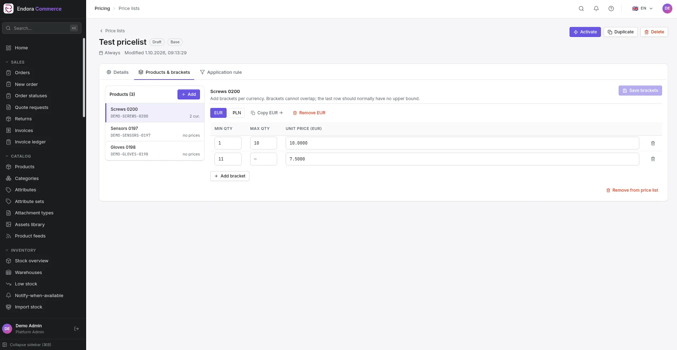Screen dimensions: 677x350
Task: Go back via the Price lists back link
Action: 112,31
